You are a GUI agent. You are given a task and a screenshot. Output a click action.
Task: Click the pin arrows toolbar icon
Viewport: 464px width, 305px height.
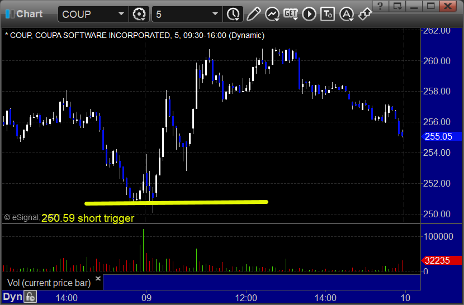click(364, 14)
